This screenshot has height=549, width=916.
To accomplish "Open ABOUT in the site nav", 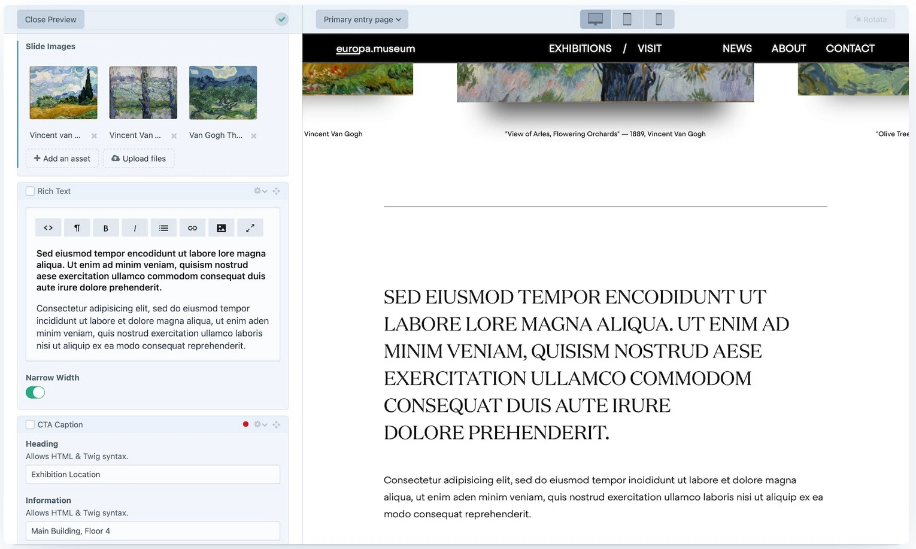I will pyautogui.click(x=788, y=48).
